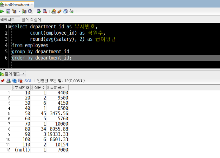The width and height of the screenshot is (220, 158).
Task: Sort by the 부서번호 column header
Action: pyautogui.click(x=21, y=87)
